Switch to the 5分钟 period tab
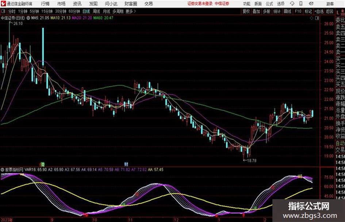The height and width of the screenshot is (222, 345). (x=34, y=11)
